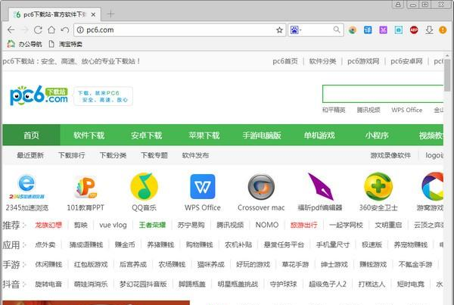Click the 软件发布 sub-menu link
Screen dimensions: 454x305
(195, 155)
